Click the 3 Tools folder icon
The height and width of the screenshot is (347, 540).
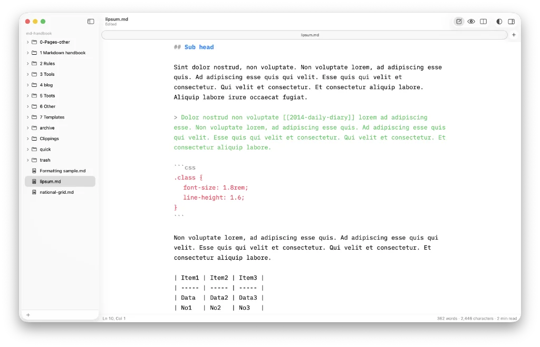pyautogui.click(x=34, y=74)
